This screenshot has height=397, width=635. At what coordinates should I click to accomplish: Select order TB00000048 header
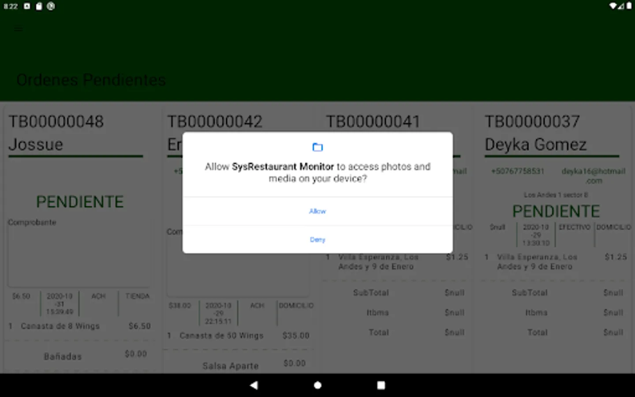[56, 122]
